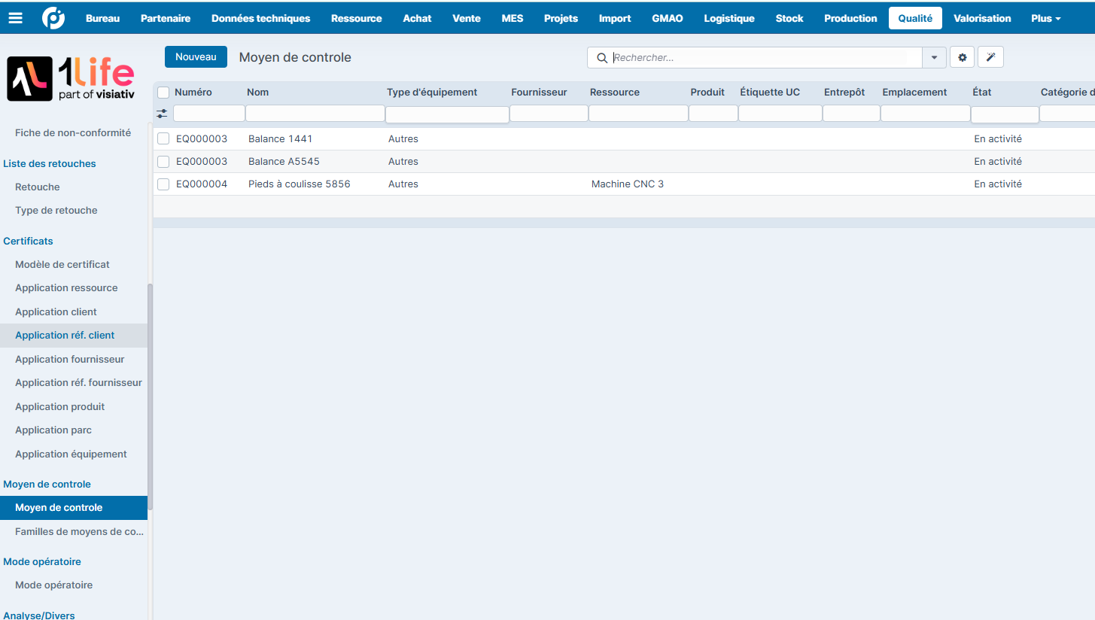Viewport: 1095px width, 620px height.
Task: Open the MES menu
Action: coord(513,18)
